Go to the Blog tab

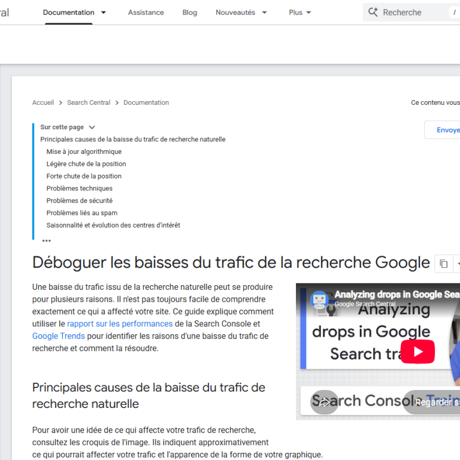tap(189, 13)
